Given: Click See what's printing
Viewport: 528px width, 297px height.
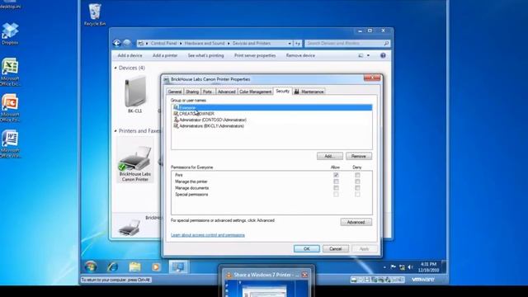Looking at the screenshot, I should point(205,55).
